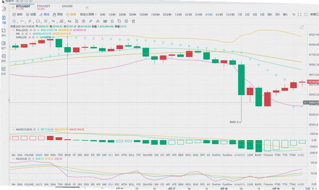
Task: Open the 指标 indicators button
Action: [x=18, y=14]
